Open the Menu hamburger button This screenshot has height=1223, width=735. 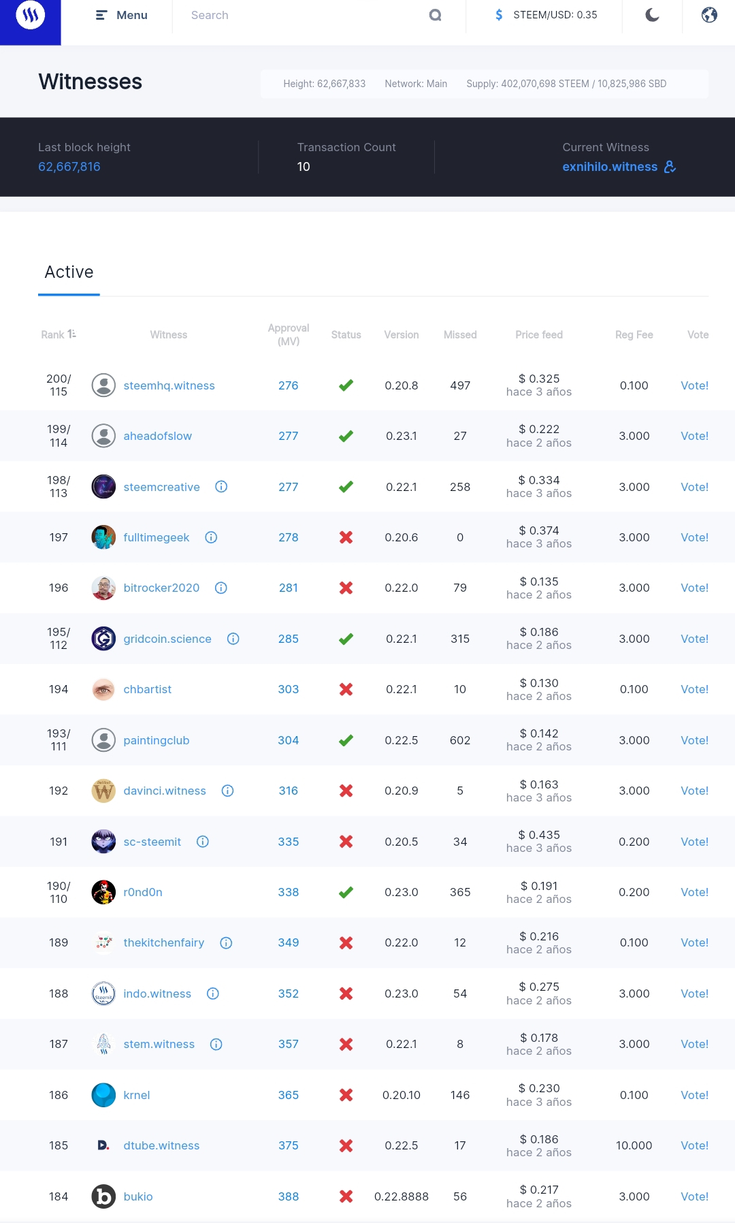tap(121, 15)
